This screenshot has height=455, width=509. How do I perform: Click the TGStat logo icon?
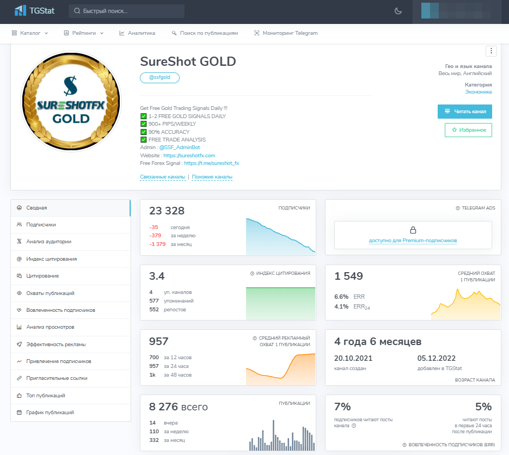[x=20, y=11]
